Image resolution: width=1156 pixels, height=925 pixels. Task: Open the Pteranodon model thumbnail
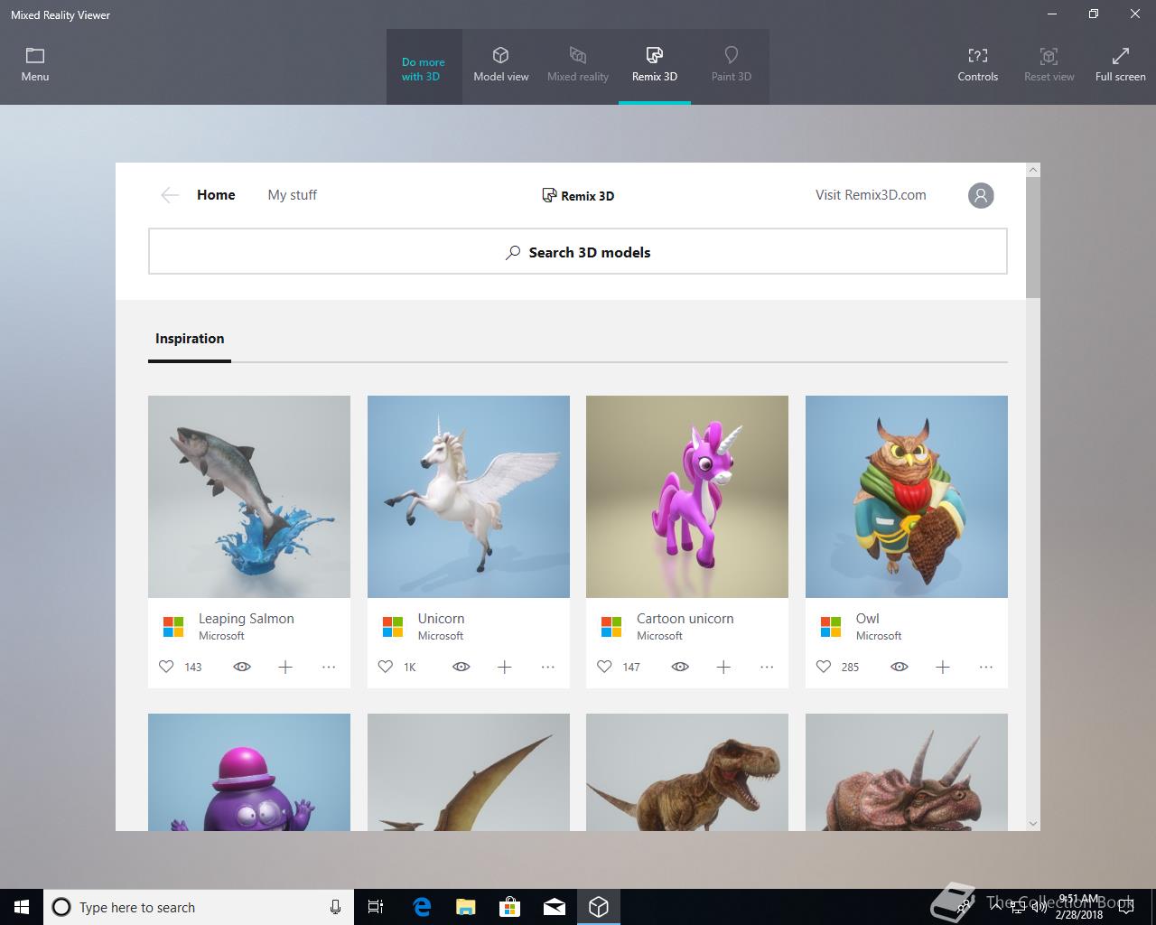[x=468, y=772]
